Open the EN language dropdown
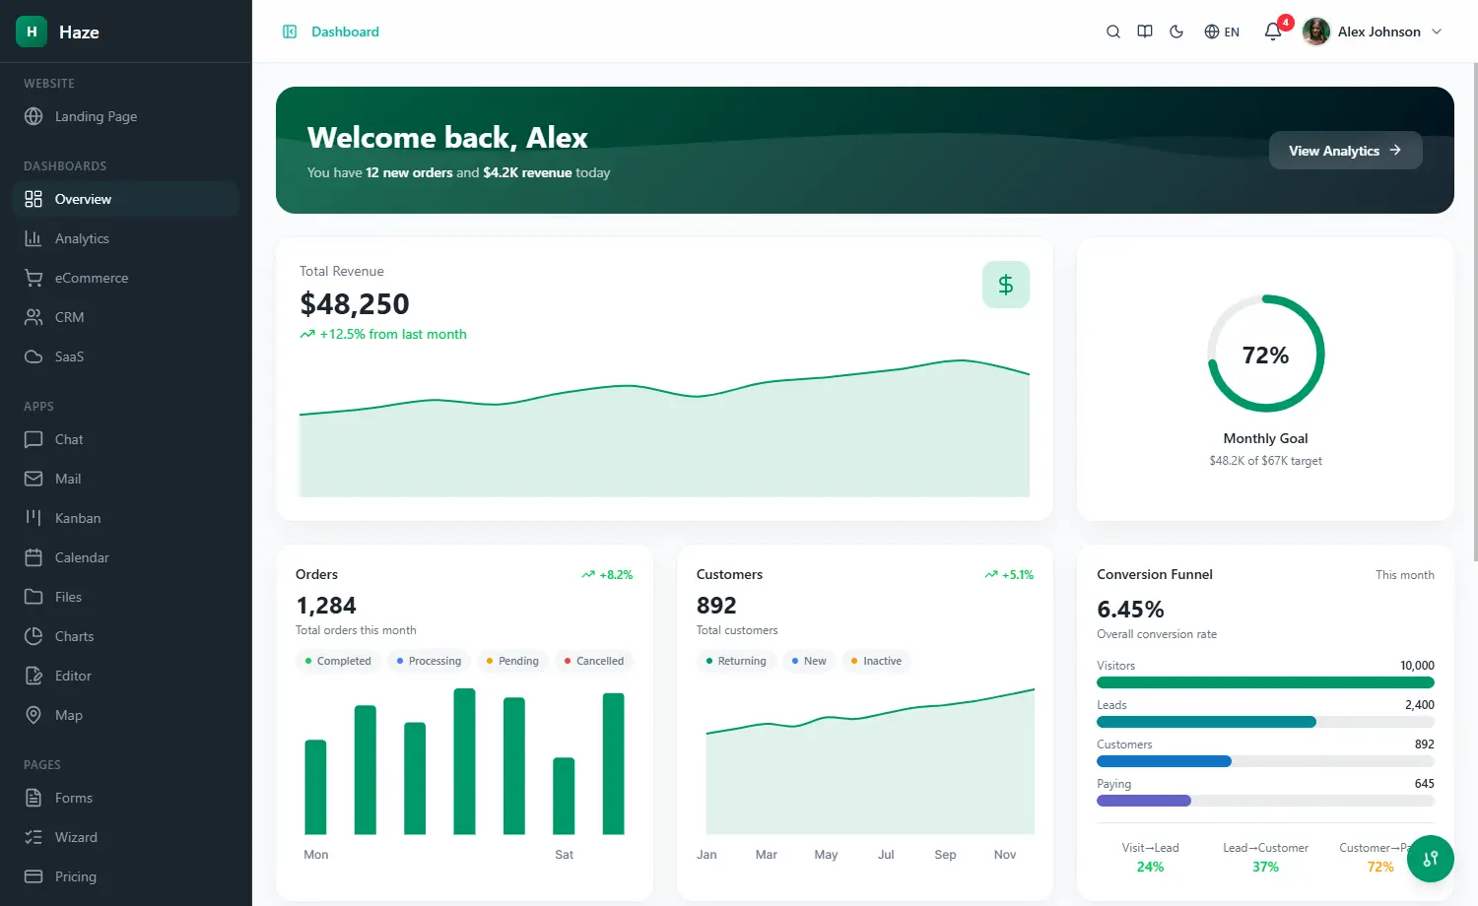Image resolution: width=1478 pixels, height=906 pixels. 1222,32
